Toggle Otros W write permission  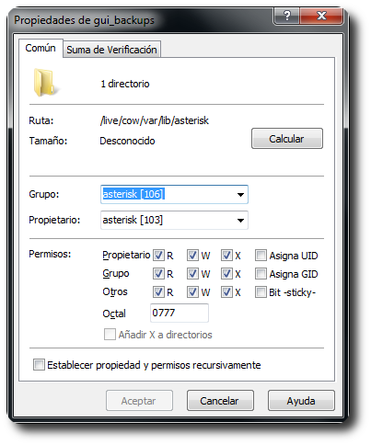point(192,292)
